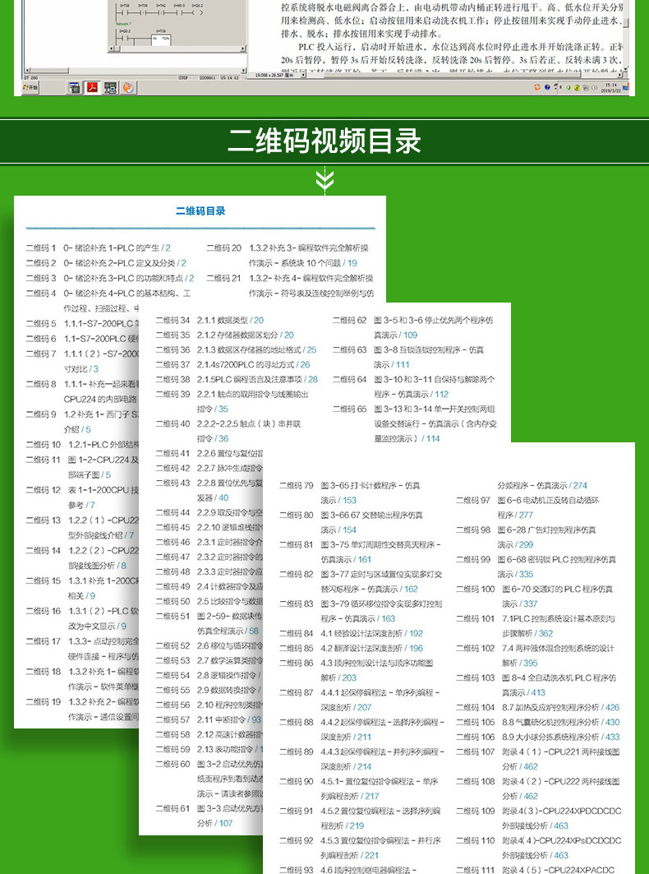Select entry 二维码 86 顺序控制设计法与顺序功能图
The image size is (649, 874).
click(357, 671)
